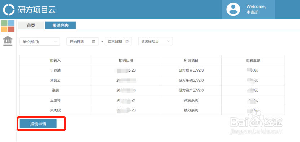Click the 研方项目云 circular logo icon
The height and width of the screenshot is (142, 300).
(x=9, y=10)
